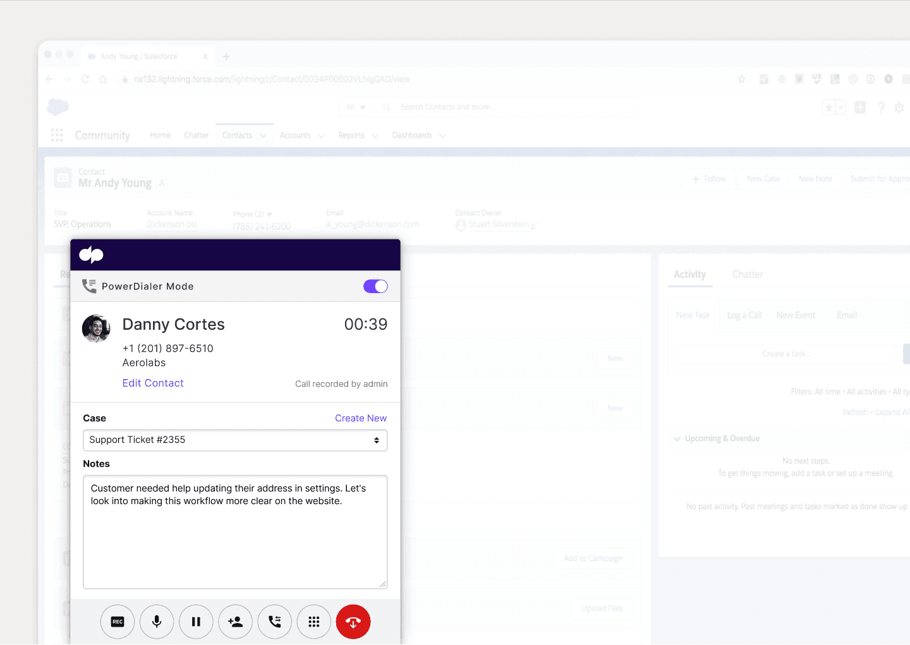Collapse the Upcoming & Overdue section
Image resolution: width=910 pixels, height=645 pixels.
pyautogui.click(x=676, y=438)
